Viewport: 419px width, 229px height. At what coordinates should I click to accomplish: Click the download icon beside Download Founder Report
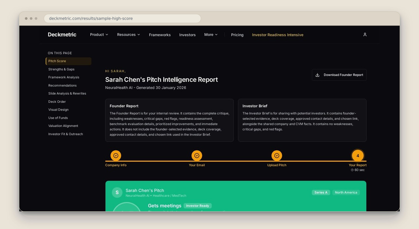[317, 75]
